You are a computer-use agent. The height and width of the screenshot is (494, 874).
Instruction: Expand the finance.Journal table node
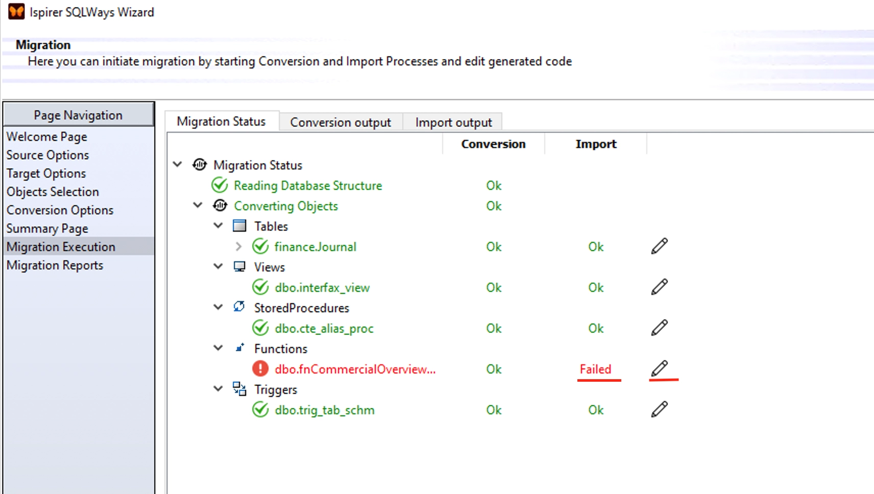pyautogui.click(x=238, y=246)
